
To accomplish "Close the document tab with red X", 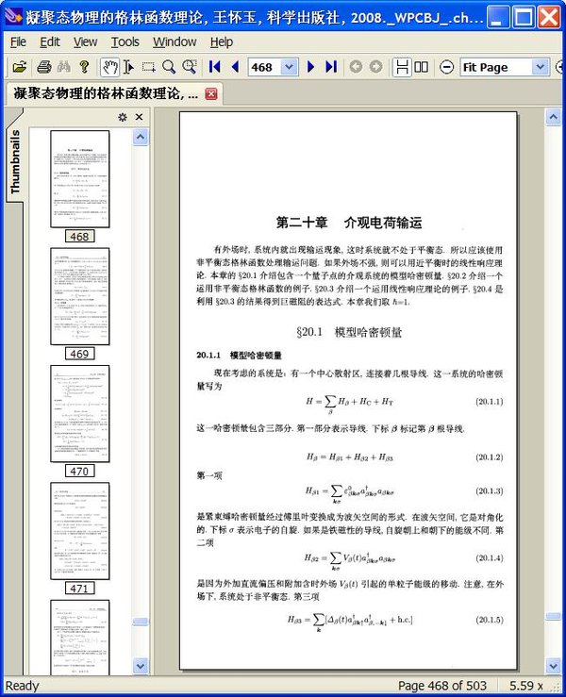I will [x=211, y=93].
